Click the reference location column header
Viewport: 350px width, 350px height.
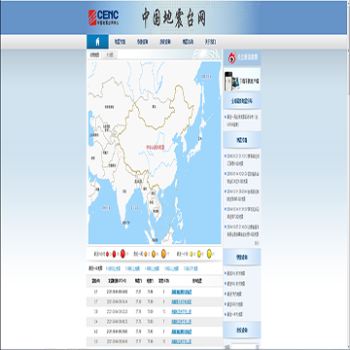tap(196, 281)
